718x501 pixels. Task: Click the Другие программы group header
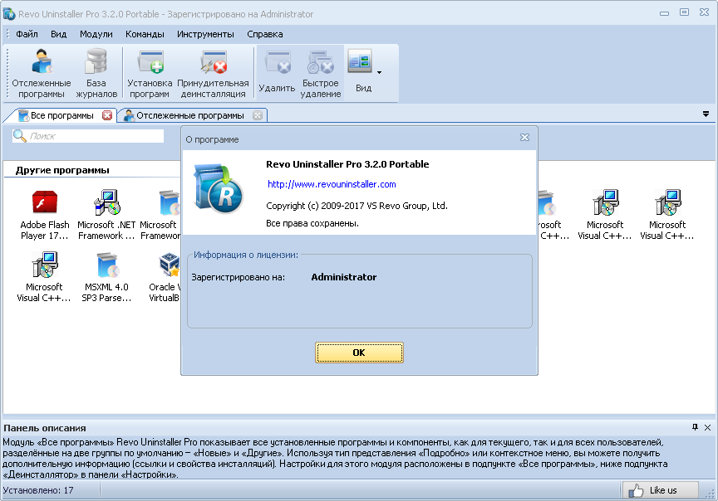[62, 170]
